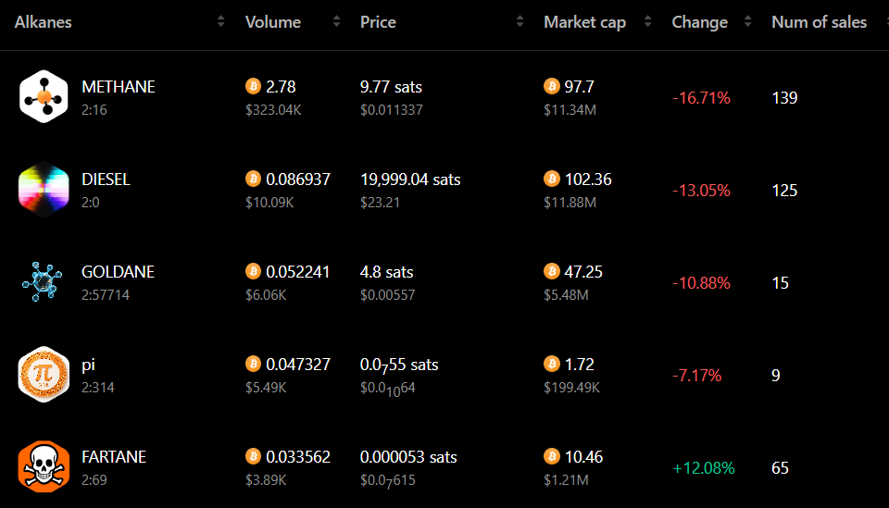Click DIESEL market cap $11.88M
Screen dimensions: 889x508
pos(570,202)
